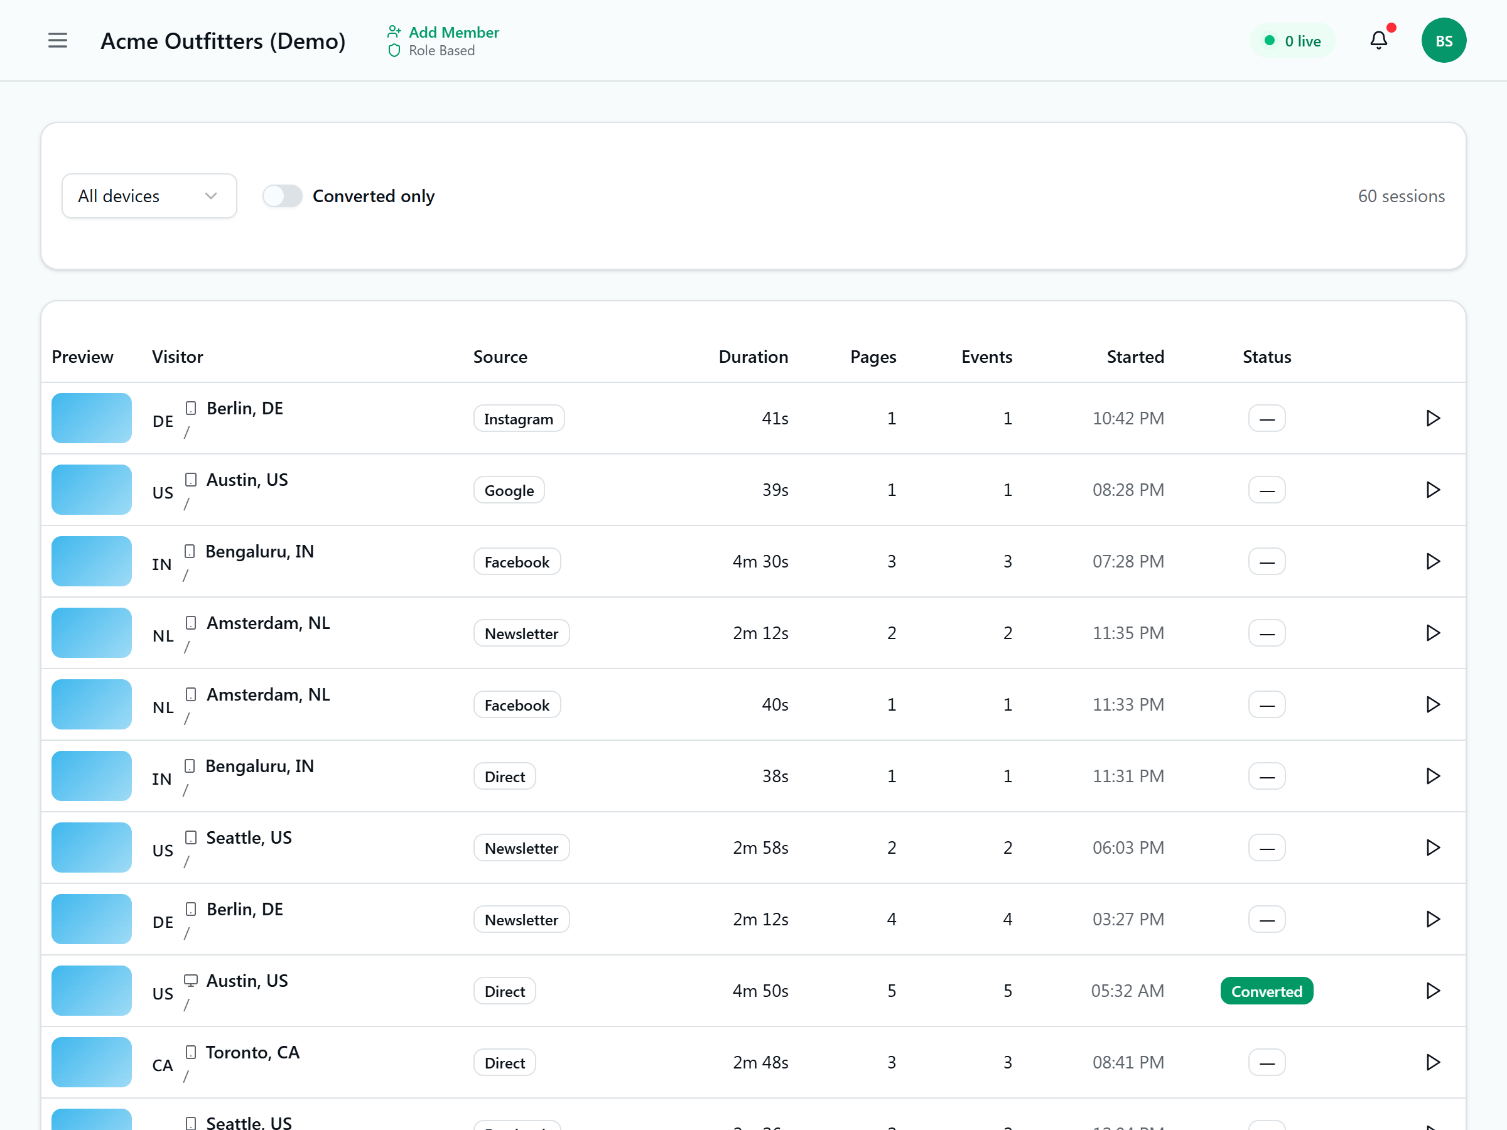This screenshot has width=1507, height=1130.
Task: Click the '4m 50s' duration cell
Action: 760,991
